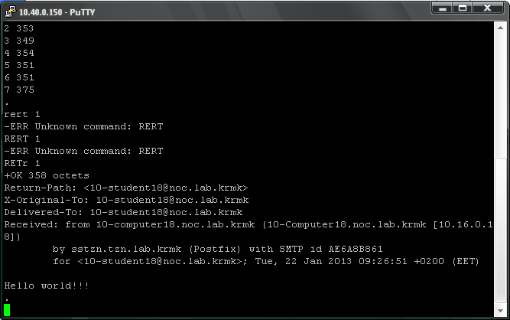Click the SMTP id AE6A8B861 text
This screenshot has width=510, height=320.
pyautogui.click(x=331, y=249)
